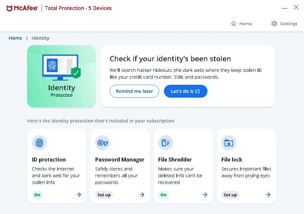Click Set up under File lock
The height and width of the screenshot is (214, 304).
point(230,195)
